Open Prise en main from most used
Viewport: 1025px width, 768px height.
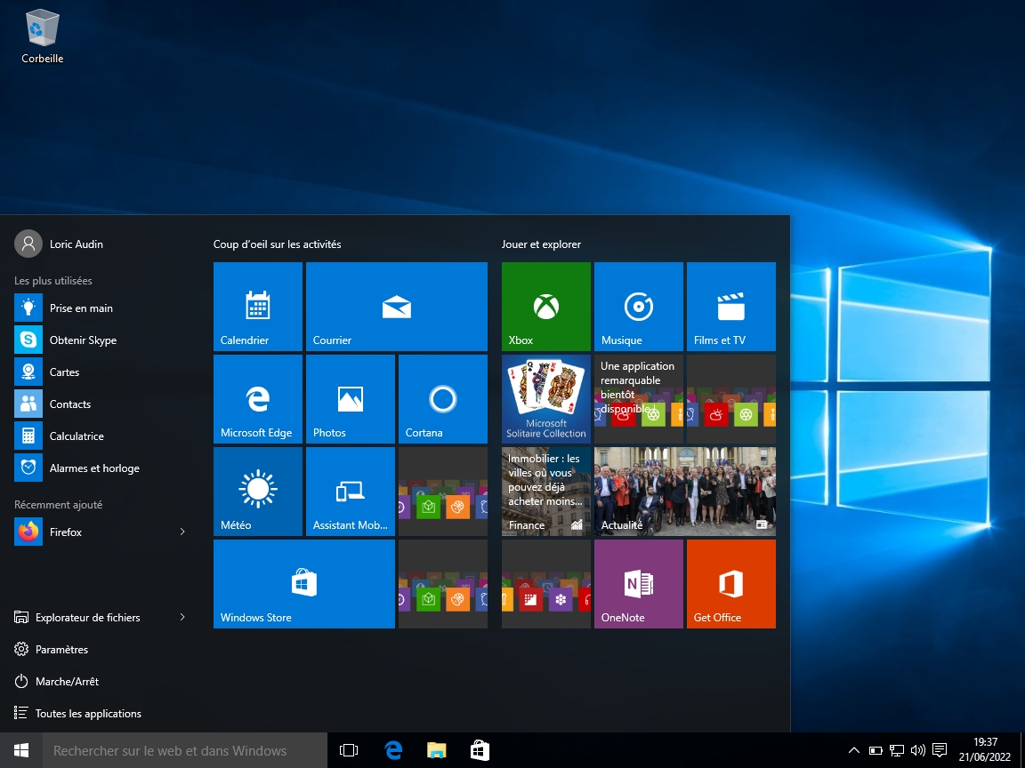(x=100, y=308)
